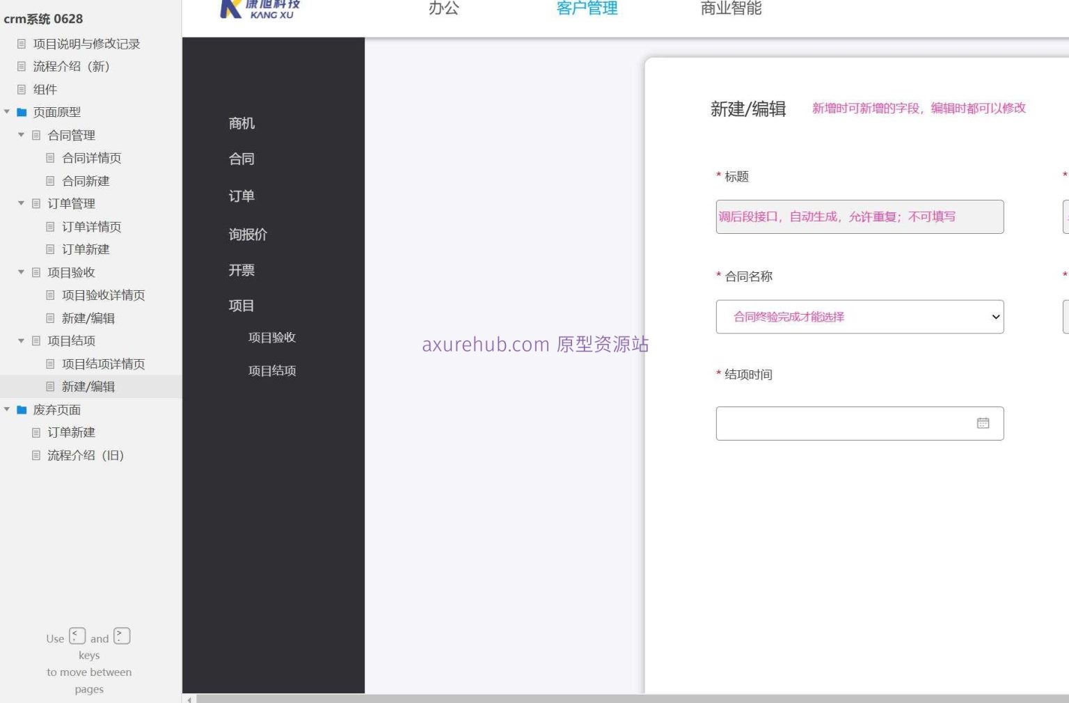Collapse the 合同管理 tree node
The width and height of the screenshot is (1069, 703).
click(21, 134)
